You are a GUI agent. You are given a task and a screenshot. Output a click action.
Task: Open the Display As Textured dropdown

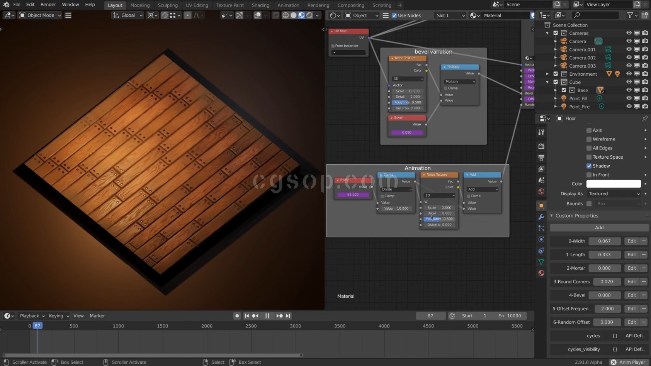click(614, 194)
